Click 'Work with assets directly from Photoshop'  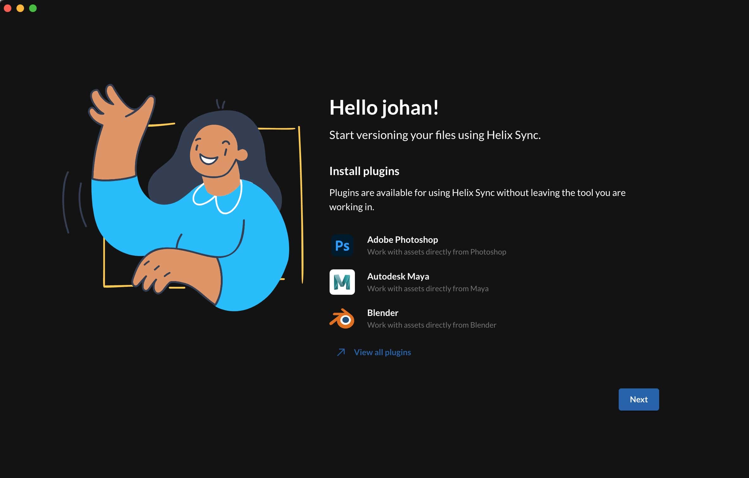pyautogui.click(x=436, y=252)
